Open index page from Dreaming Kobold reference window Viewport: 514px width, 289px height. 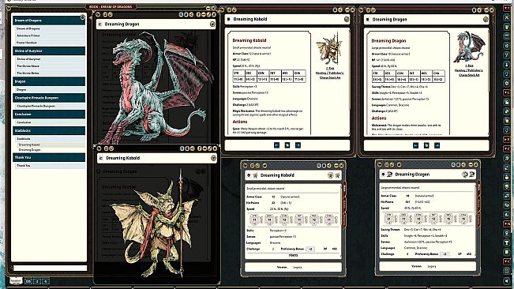tap(287, 145)
